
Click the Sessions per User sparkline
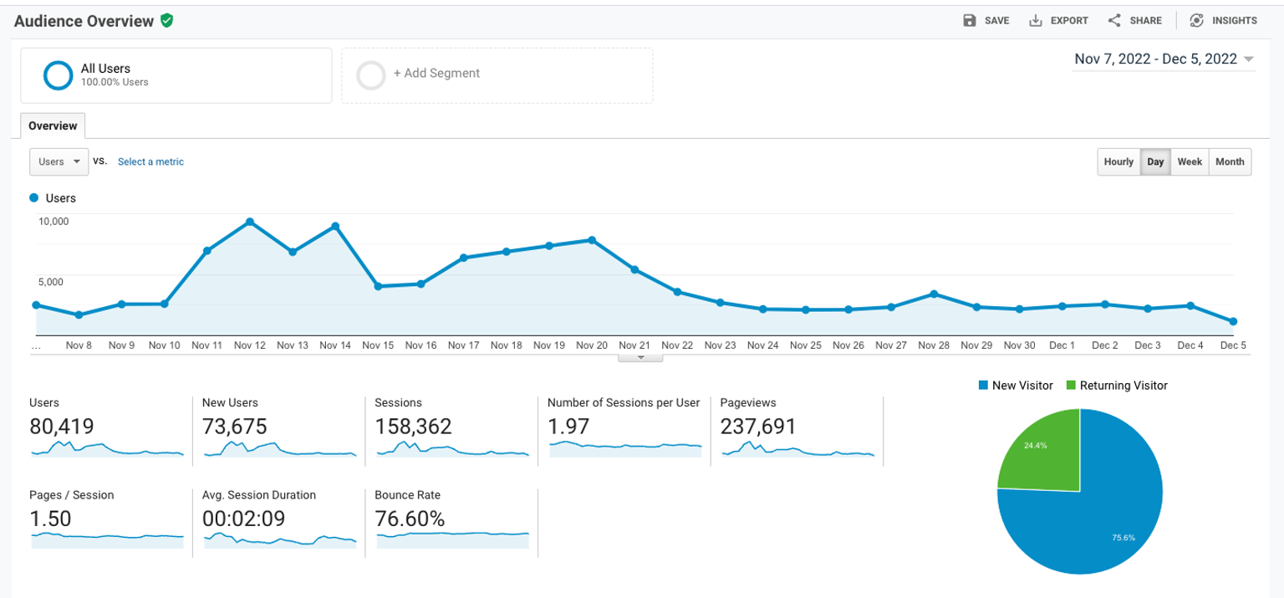click(x=625, y=449)
